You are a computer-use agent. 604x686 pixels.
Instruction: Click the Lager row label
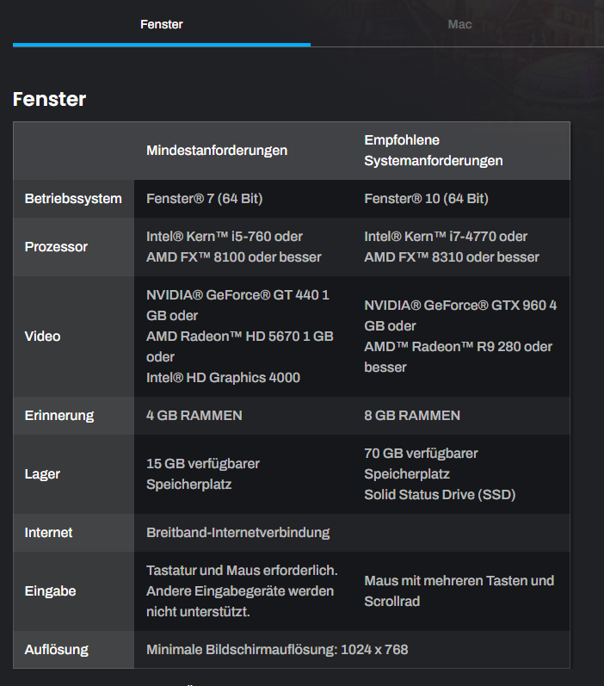[43, 474]
